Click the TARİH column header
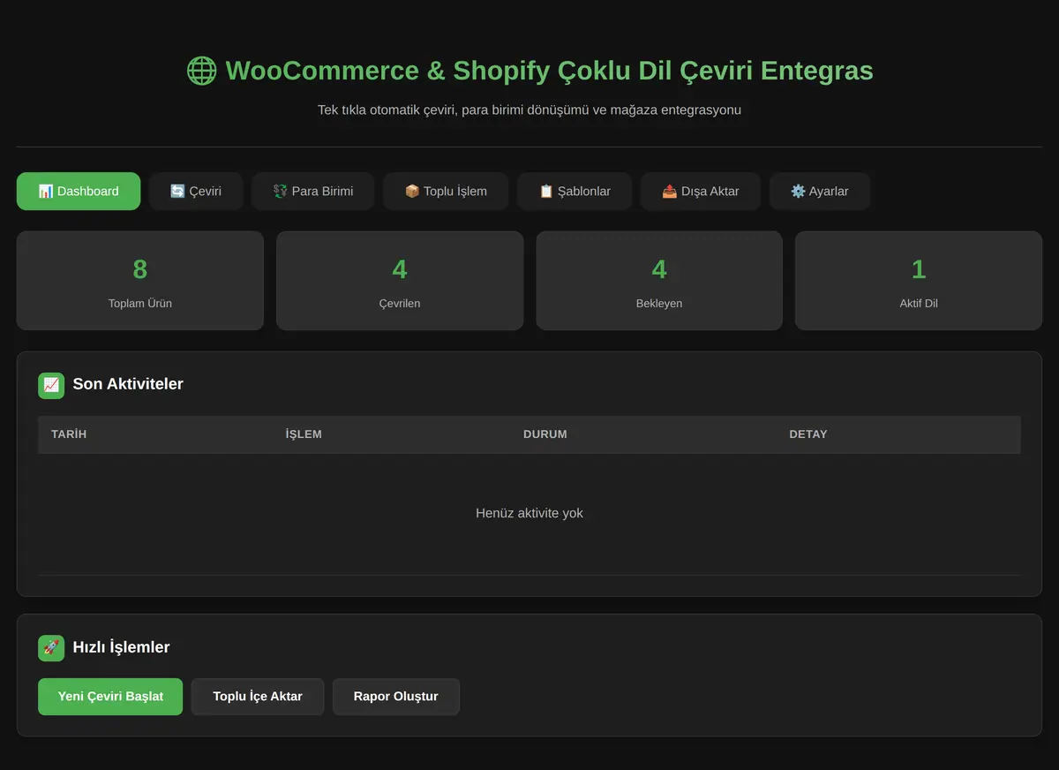Screen dimensions: 1059x770 [69, 434]
